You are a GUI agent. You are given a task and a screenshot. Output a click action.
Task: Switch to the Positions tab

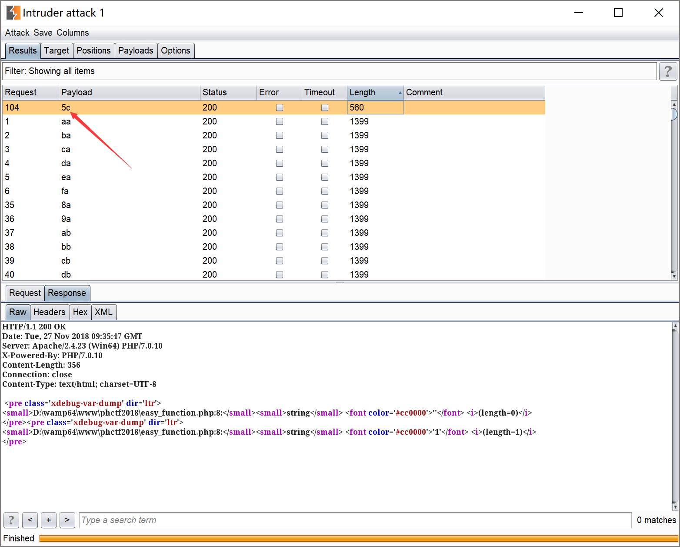point(93,50)
